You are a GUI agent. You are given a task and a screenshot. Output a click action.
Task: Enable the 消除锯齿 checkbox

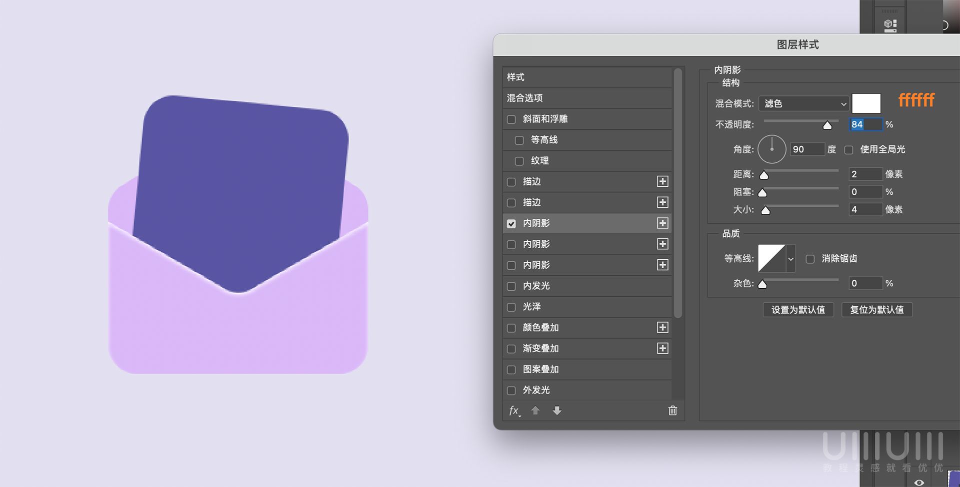(810, 259)
